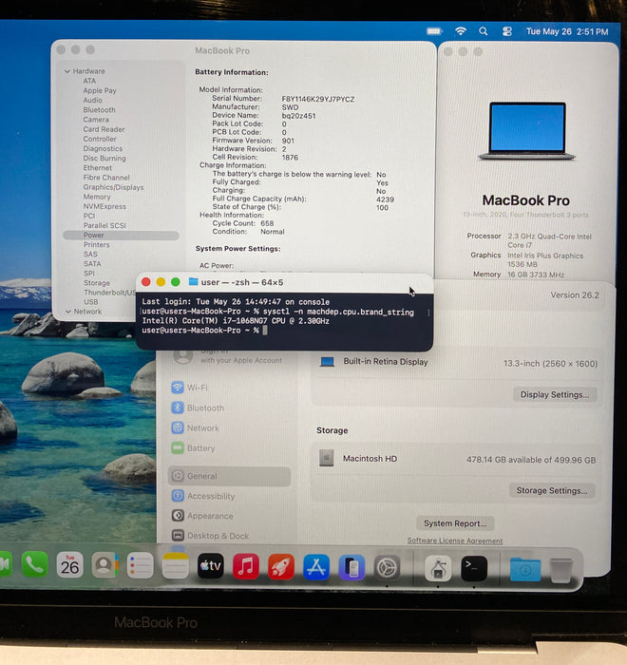This screenshot has height=665, width=627.
Task: Select PCI in the Hardware list
Action: click(x=89, y=216)
